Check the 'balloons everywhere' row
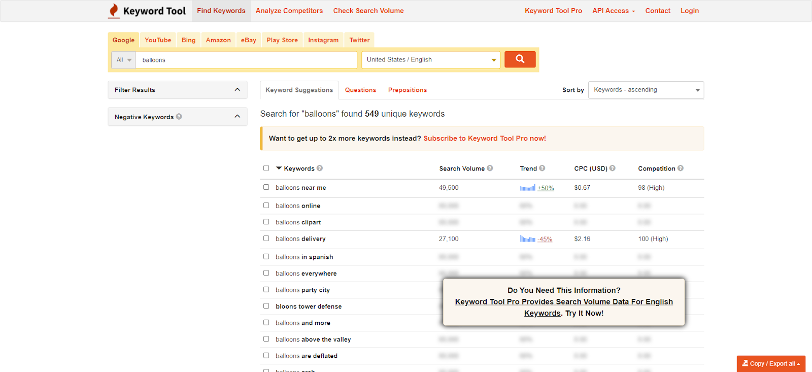The width and height of the screenshot is (812, 372). [266, 273]
